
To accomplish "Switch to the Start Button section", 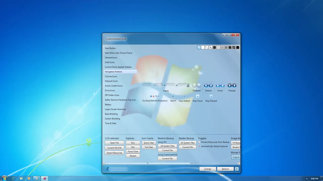I will point(110,48).
